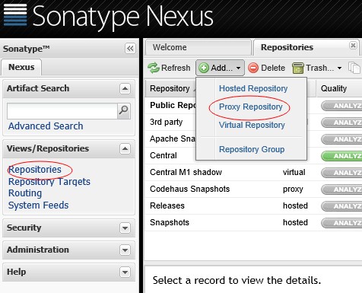Click into the Artifact Search input field

pos(62,111)
